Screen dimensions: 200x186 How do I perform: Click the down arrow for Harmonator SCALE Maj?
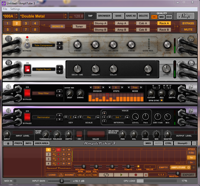pyautogui.click(x=80, y=117)
